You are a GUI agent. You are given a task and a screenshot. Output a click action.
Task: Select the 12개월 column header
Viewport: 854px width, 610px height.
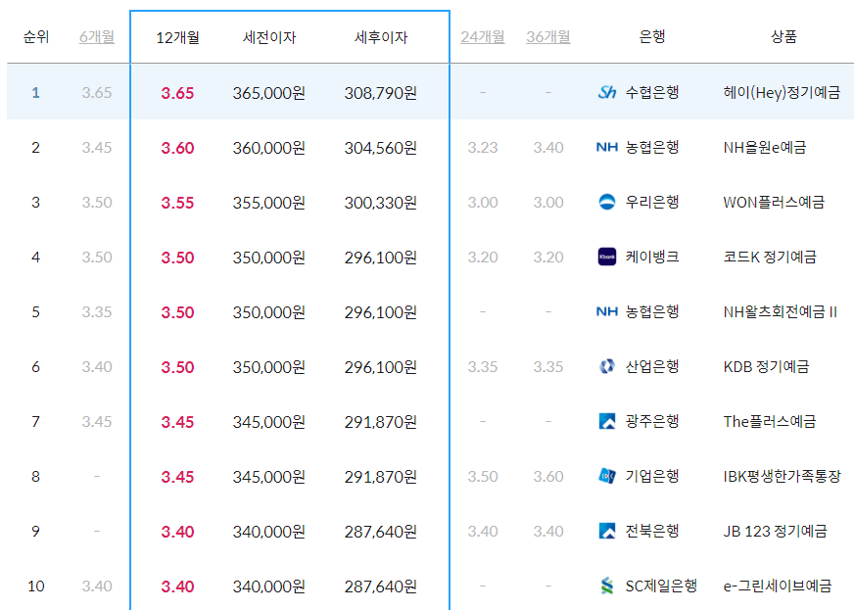point(177,37)
